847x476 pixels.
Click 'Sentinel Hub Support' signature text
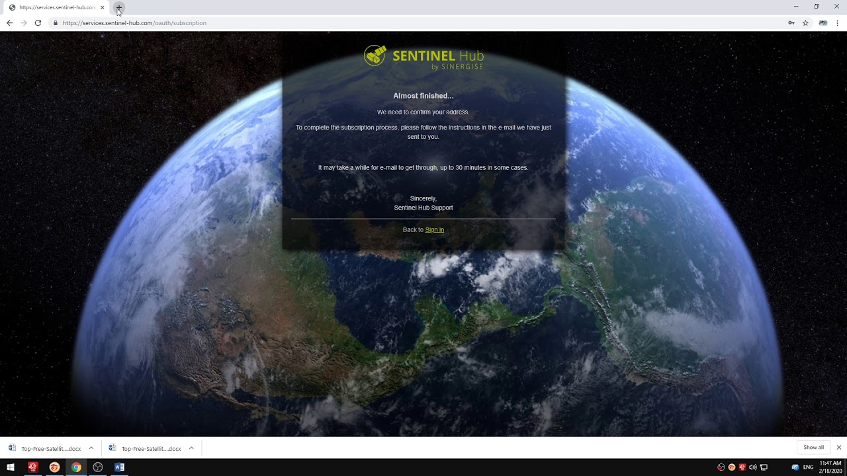tap(423, 208)
